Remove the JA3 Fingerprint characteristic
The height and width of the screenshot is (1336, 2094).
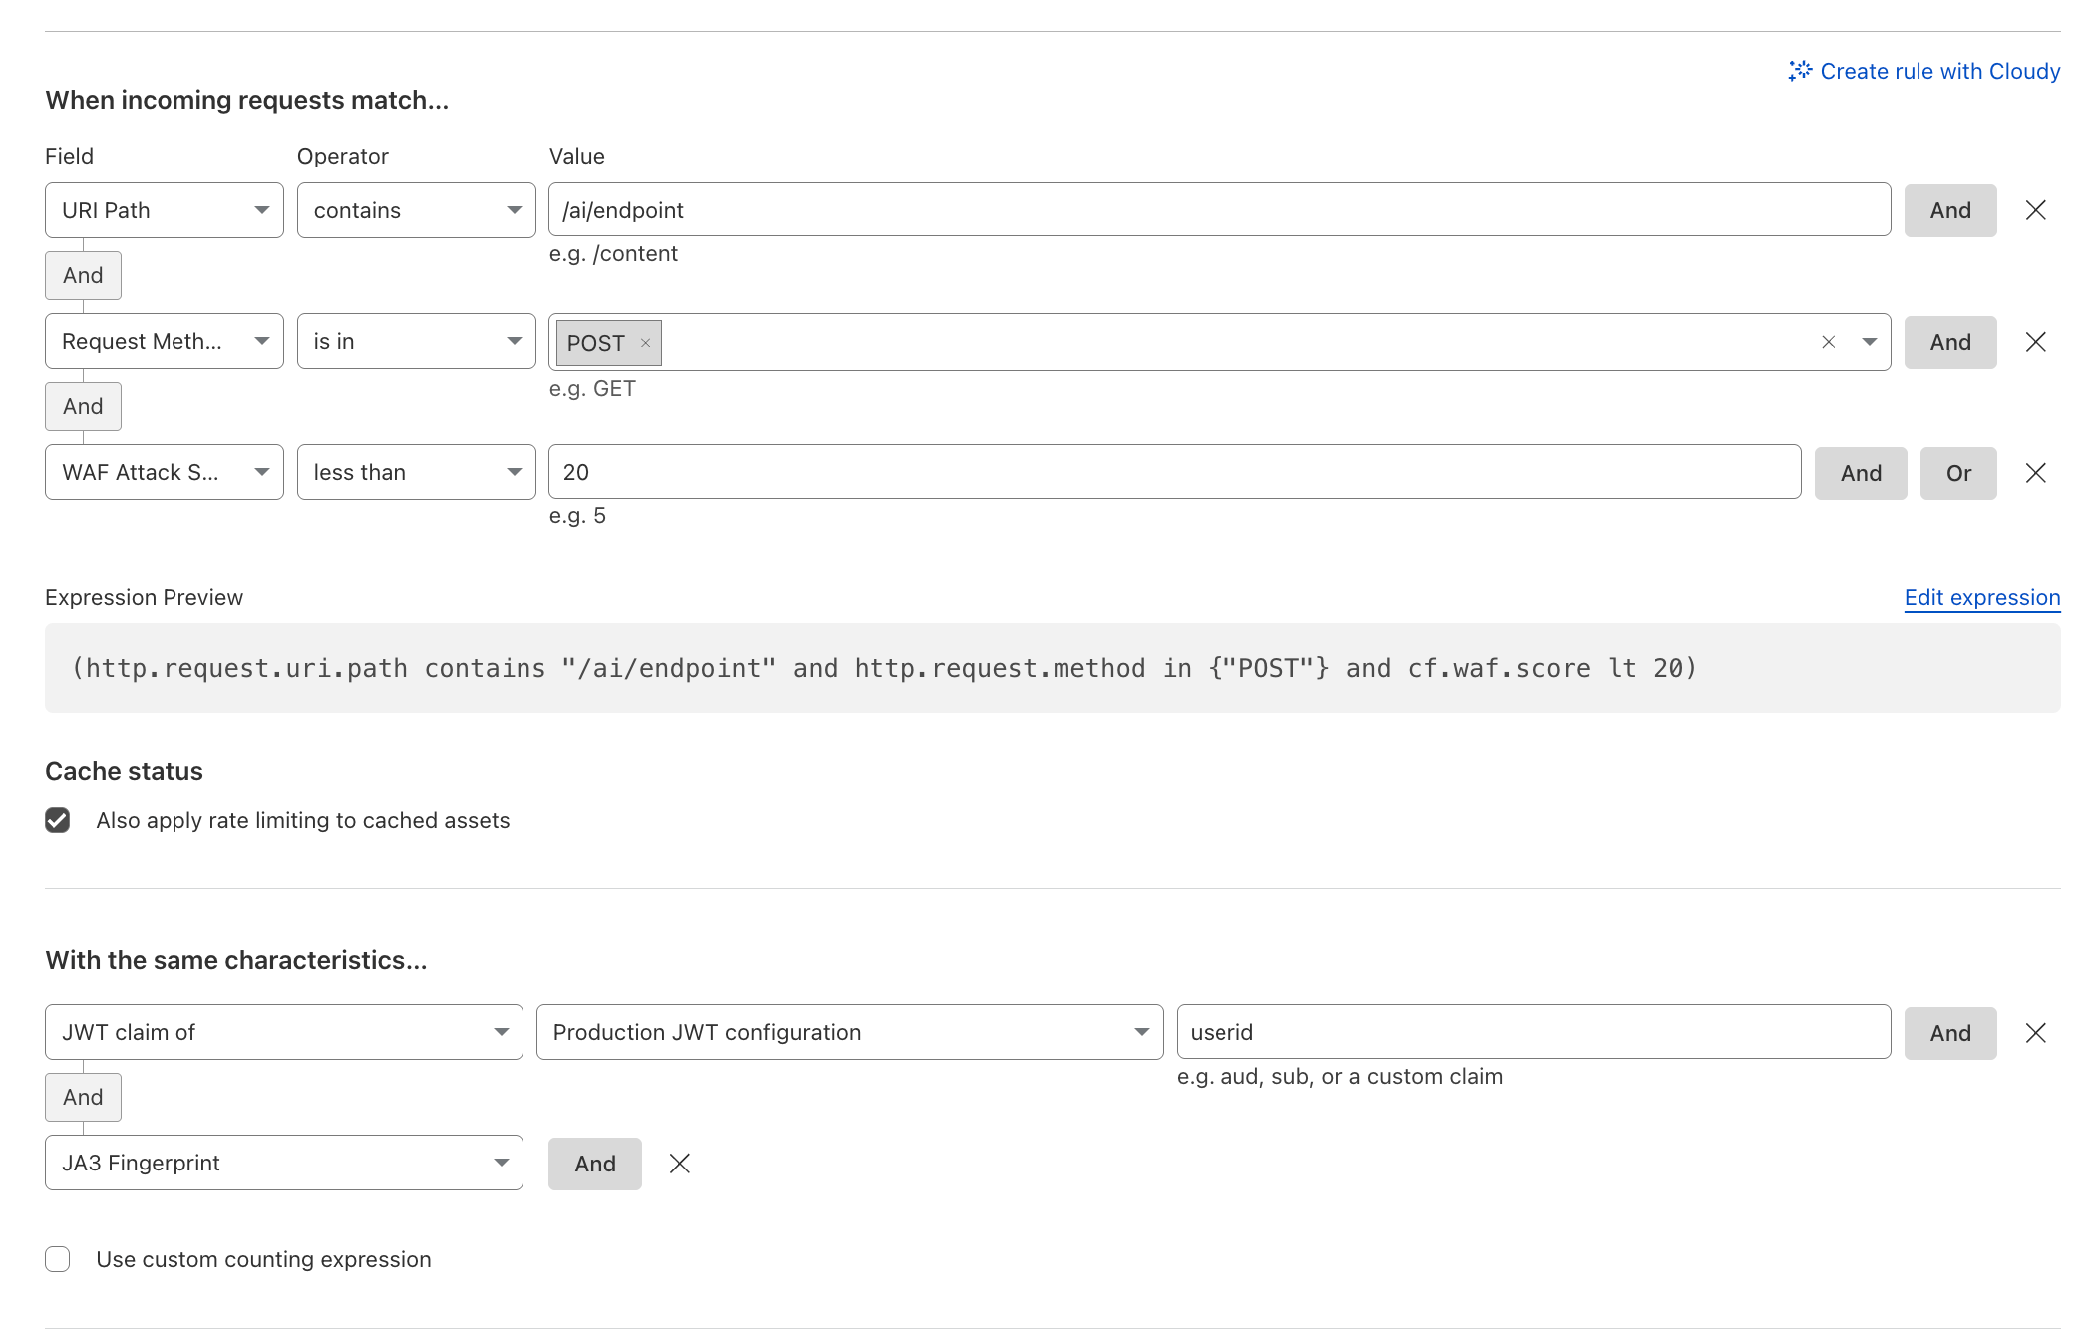click(x=681, y=1163)
